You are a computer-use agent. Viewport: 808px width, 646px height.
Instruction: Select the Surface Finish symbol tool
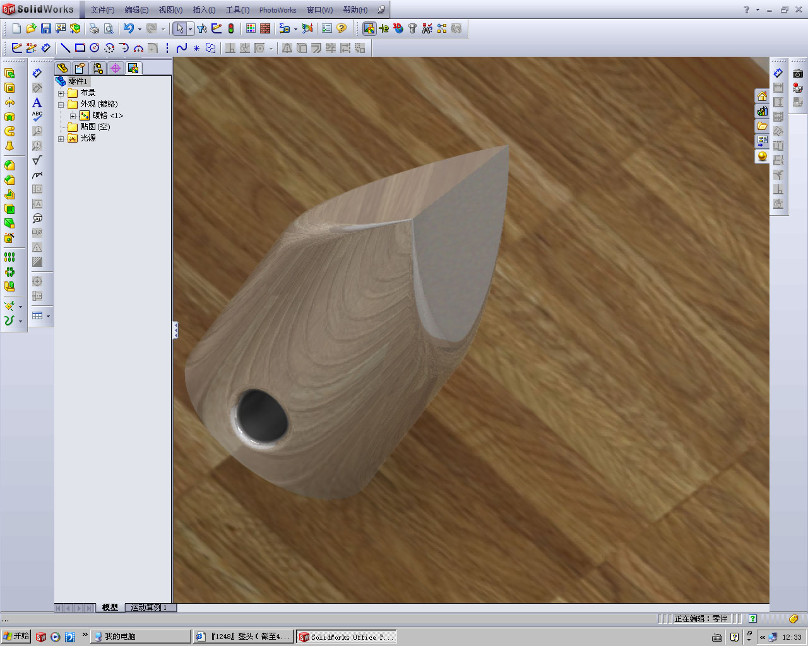(x=37, y=160)
